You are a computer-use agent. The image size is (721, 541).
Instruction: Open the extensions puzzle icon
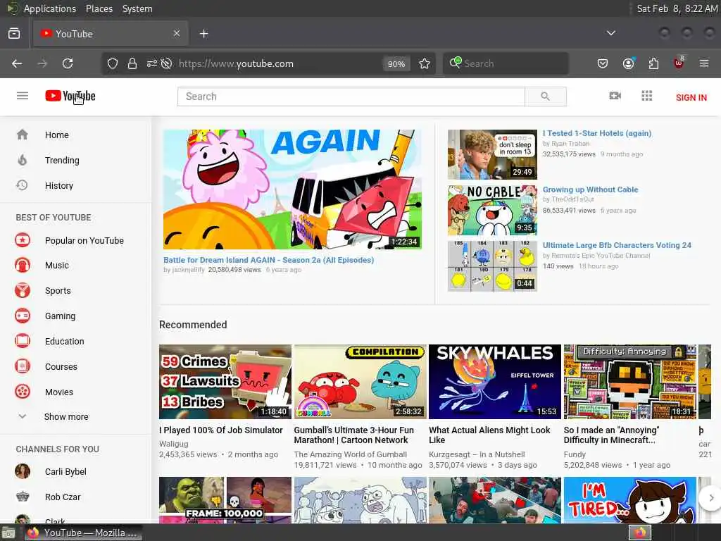[653, 63]
